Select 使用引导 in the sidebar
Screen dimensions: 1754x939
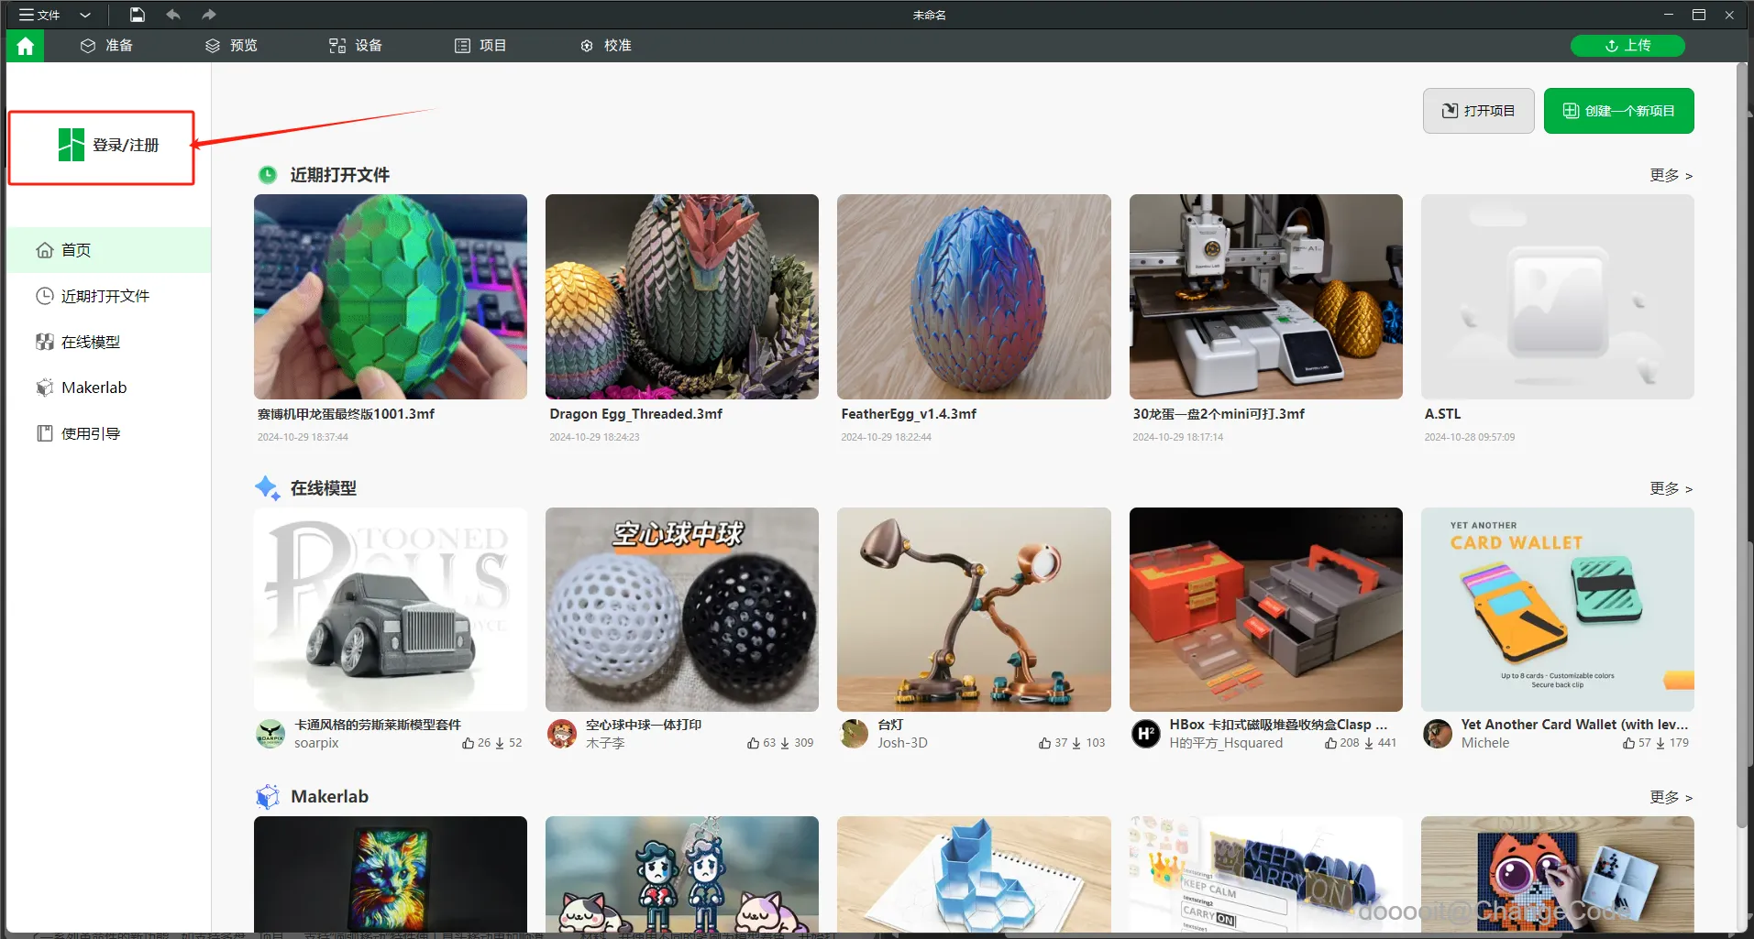109,433
